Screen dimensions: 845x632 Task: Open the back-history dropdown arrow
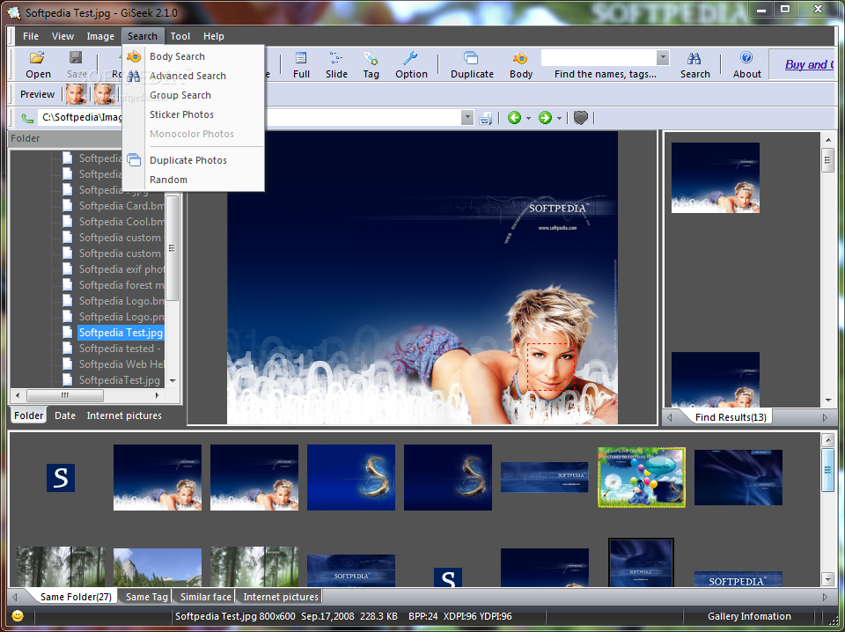528,117
